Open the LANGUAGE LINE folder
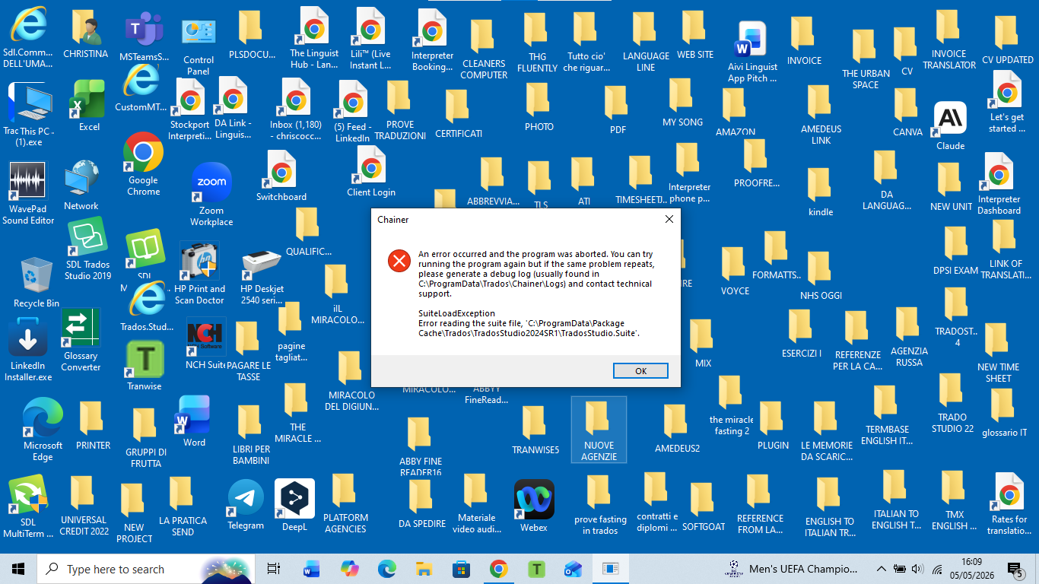The width and height of the screenshot is (1039, 584). pyautogui.click(x=646, y=43)
